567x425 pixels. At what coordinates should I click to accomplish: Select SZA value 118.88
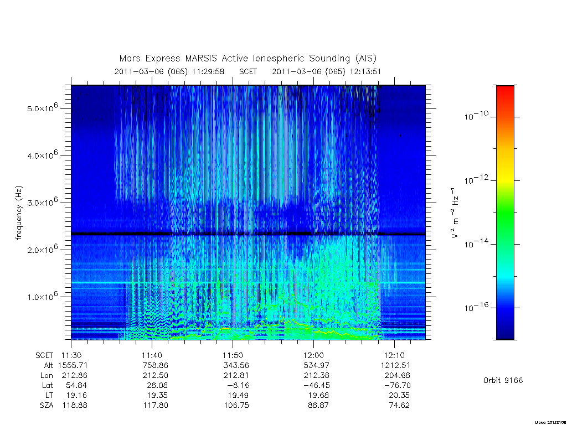point(75,406)
